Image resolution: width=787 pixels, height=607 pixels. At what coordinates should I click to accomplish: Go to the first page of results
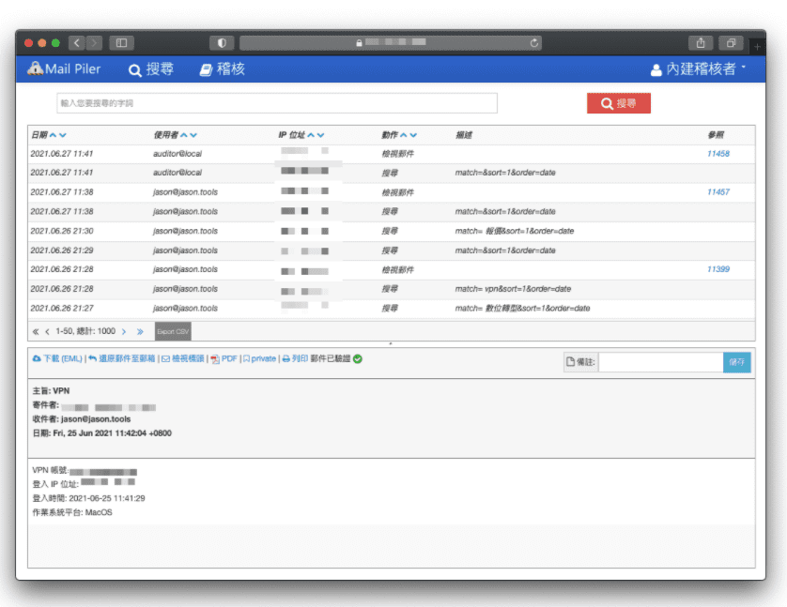36,331
